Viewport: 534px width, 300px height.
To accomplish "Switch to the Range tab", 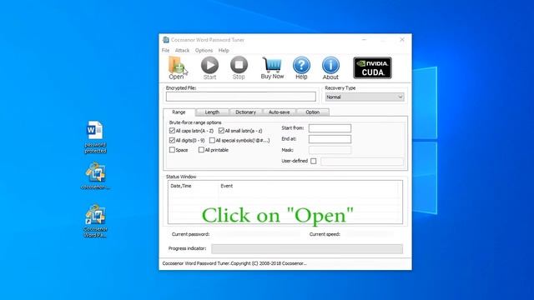I will 179,112.
